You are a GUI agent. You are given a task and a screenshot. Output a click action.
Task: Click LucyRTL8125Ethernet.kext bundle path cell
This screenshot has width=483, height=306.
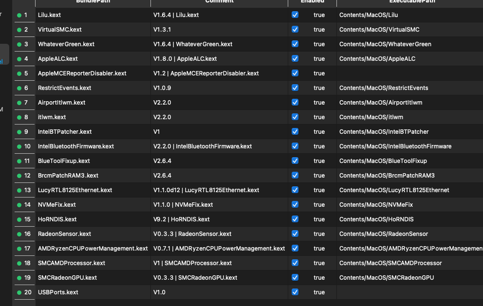93,190
